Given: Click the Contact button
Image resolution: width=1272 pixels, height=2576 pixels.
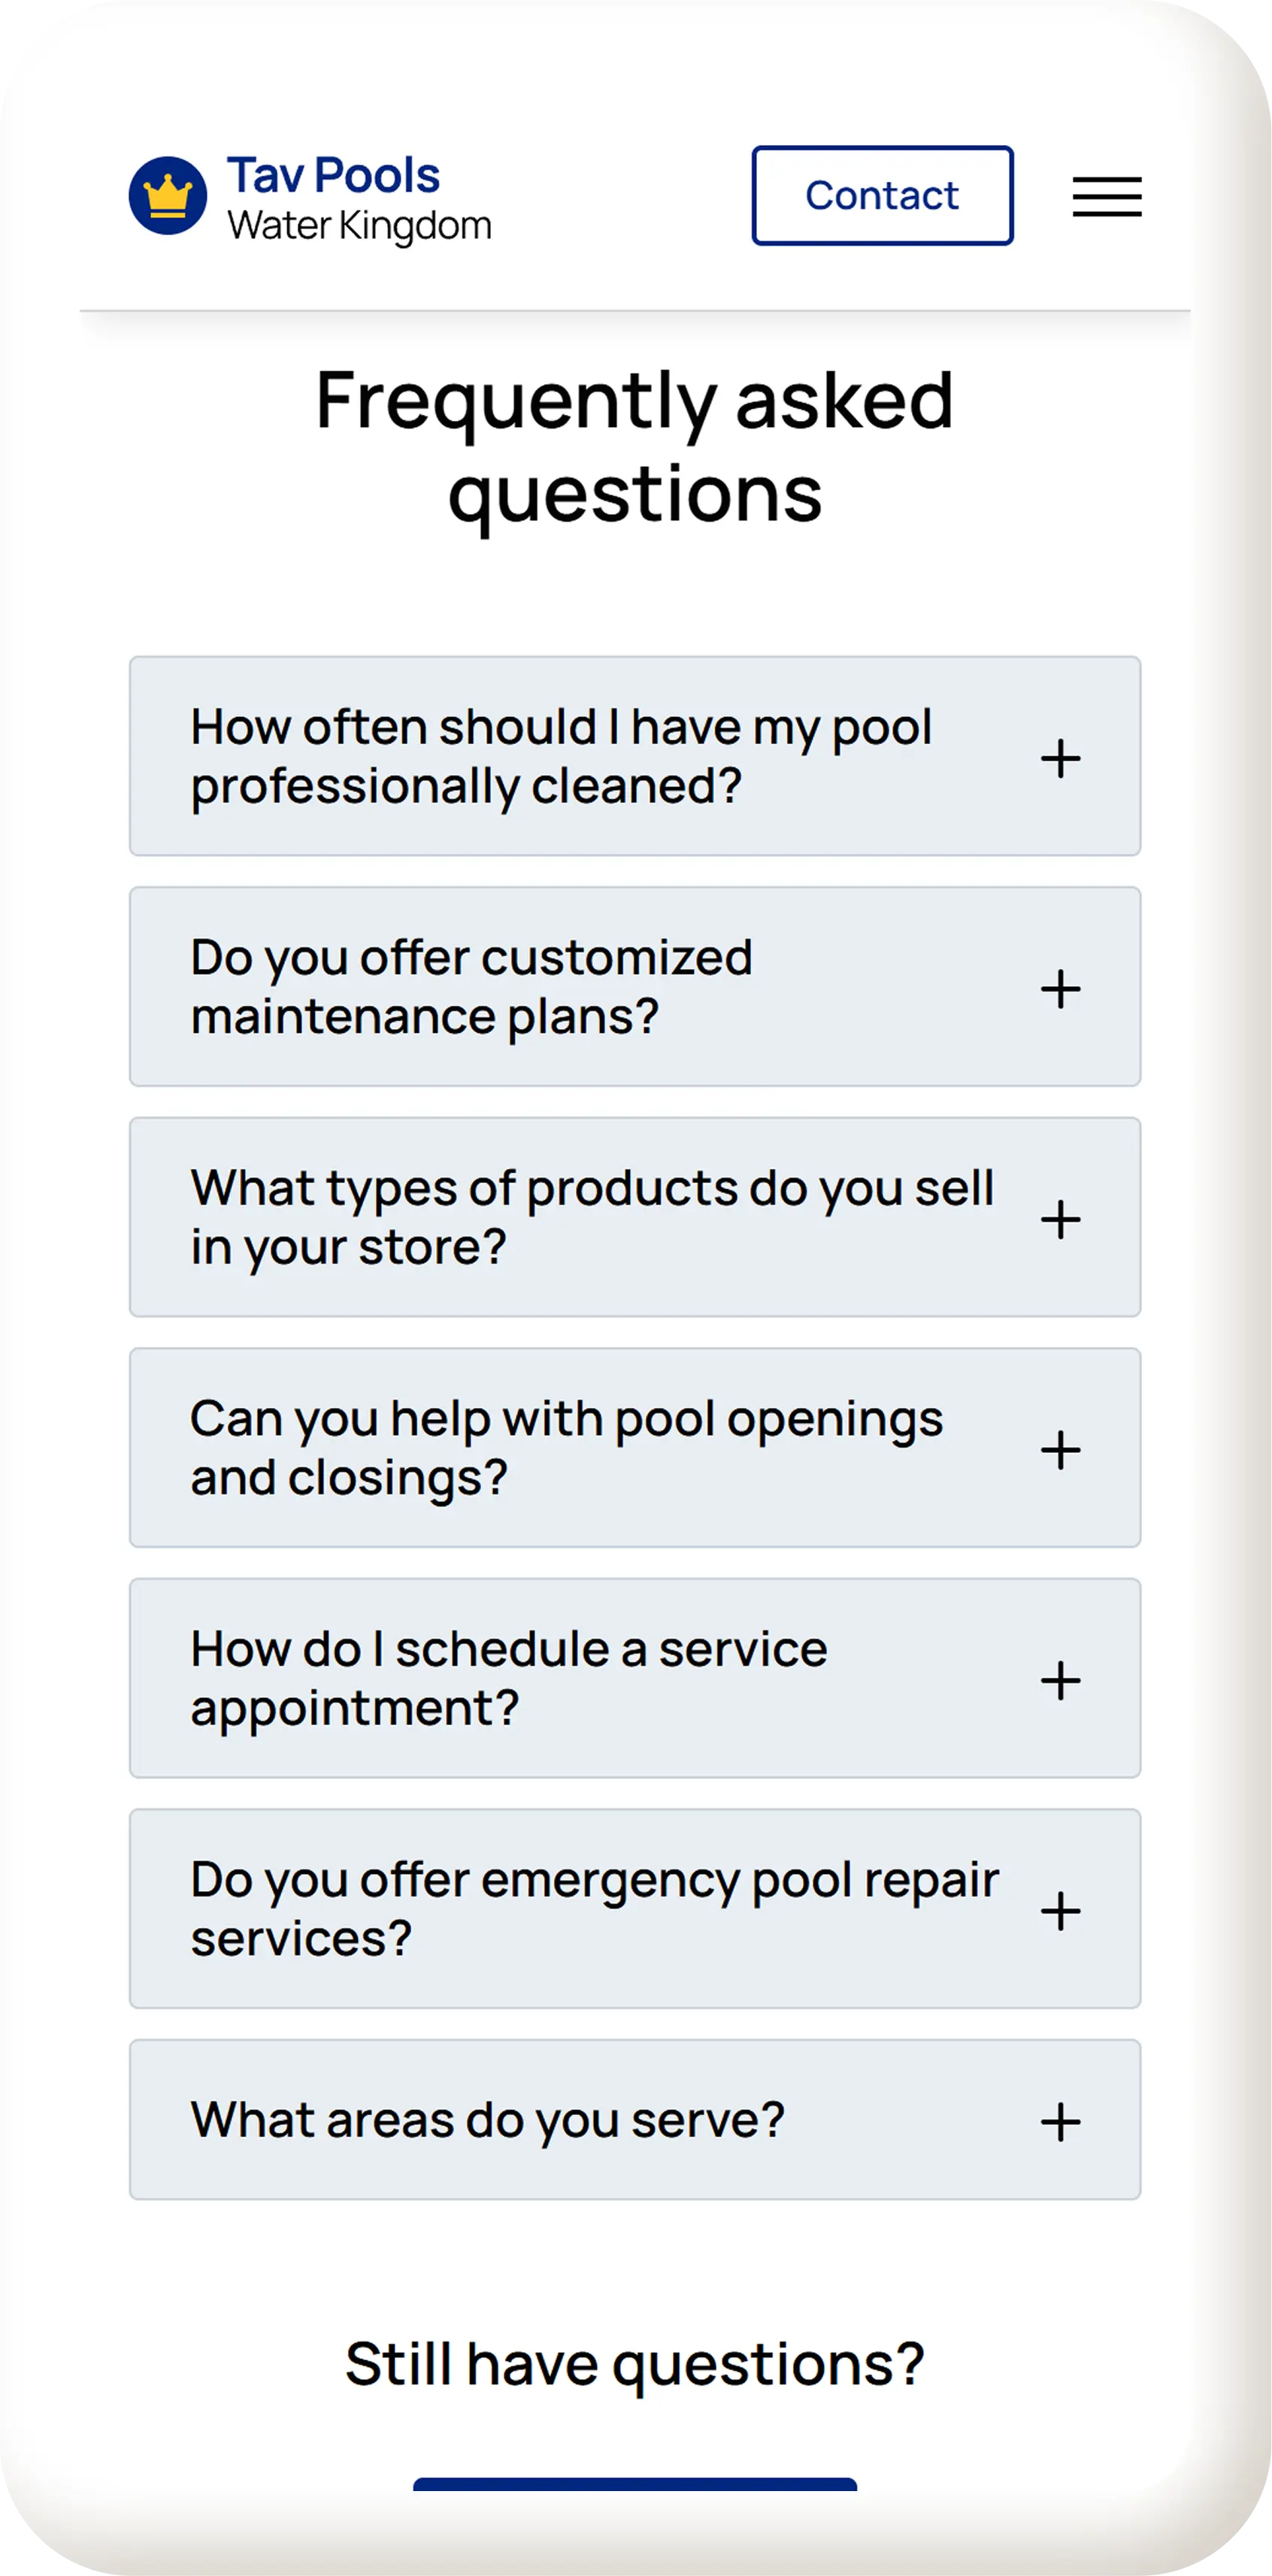Looking at the screenshot, I should coord(882,196).
